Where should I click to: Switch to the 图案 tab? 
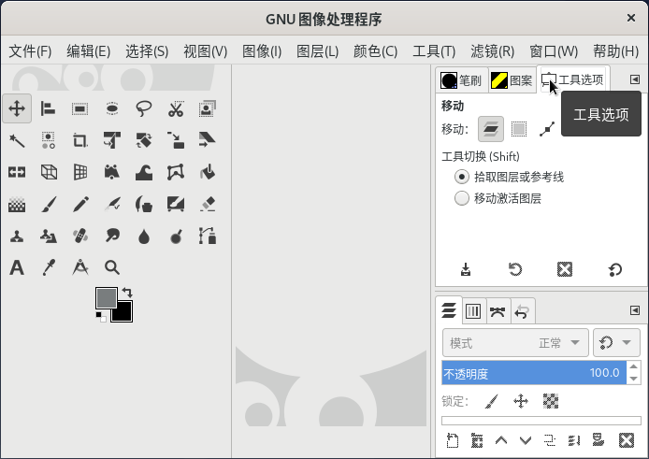(512, 80)
